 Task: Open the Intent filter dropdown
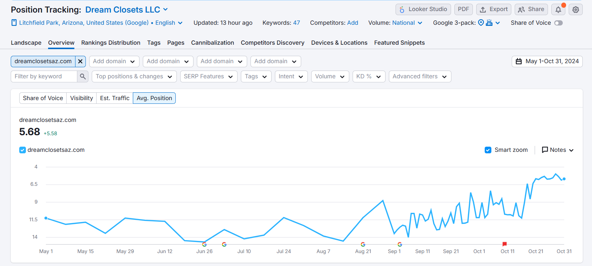coord(291,76)
